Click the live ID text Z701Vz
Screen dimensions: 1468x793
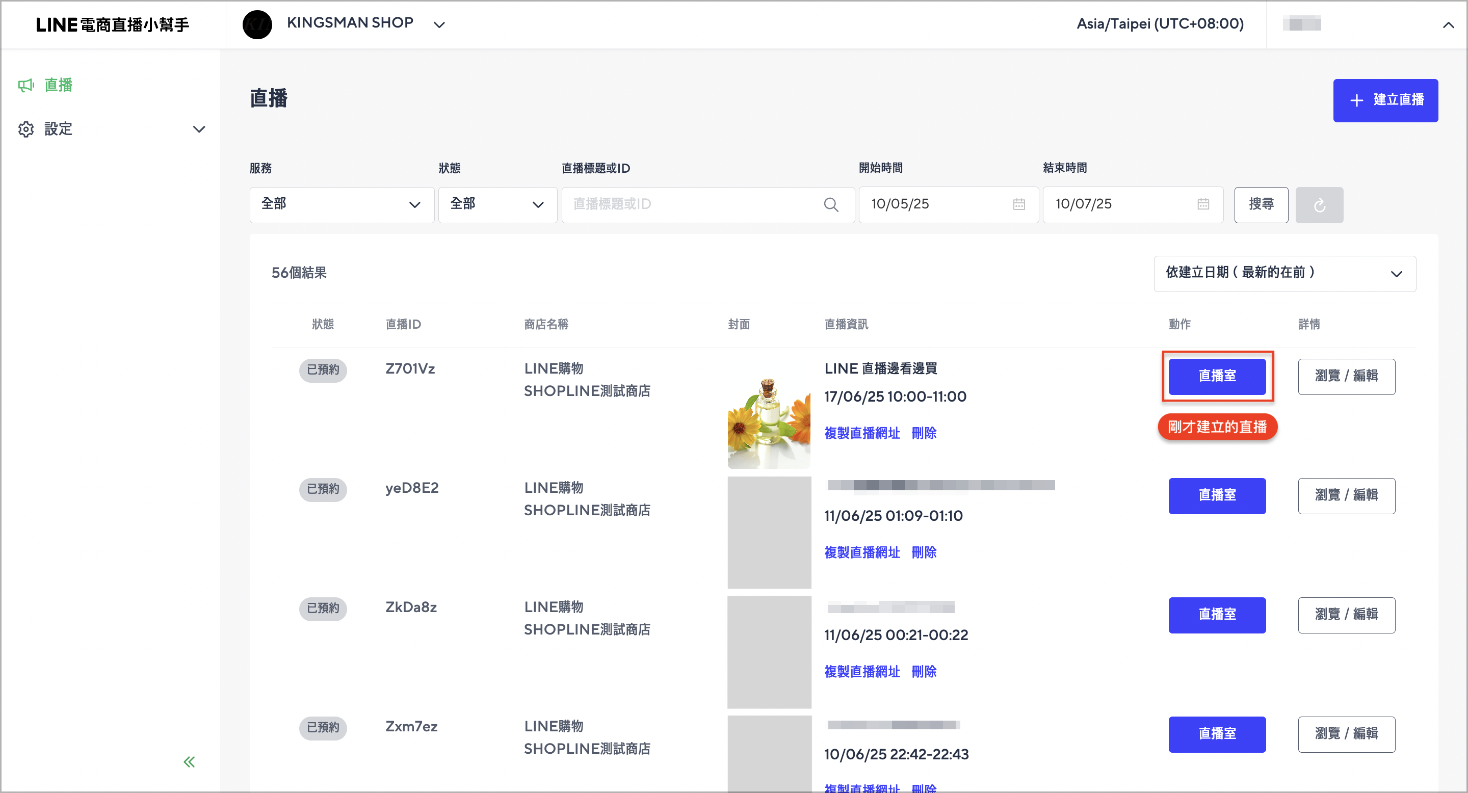click(410, 369)
